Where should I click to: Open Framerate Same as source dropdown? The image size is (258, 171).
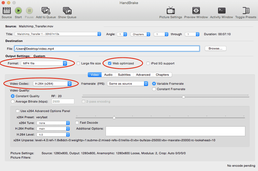(128, 84)
